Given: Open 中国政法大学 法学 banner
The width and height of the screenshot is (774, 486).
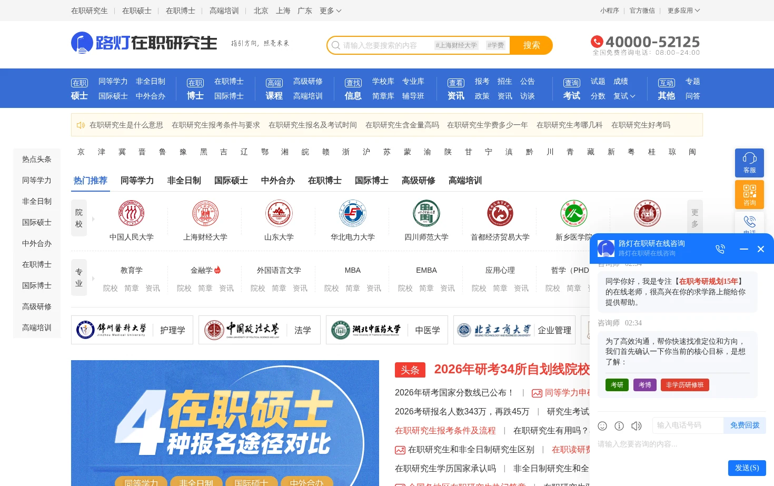Looking at the screenshot, I should [260, 330].
